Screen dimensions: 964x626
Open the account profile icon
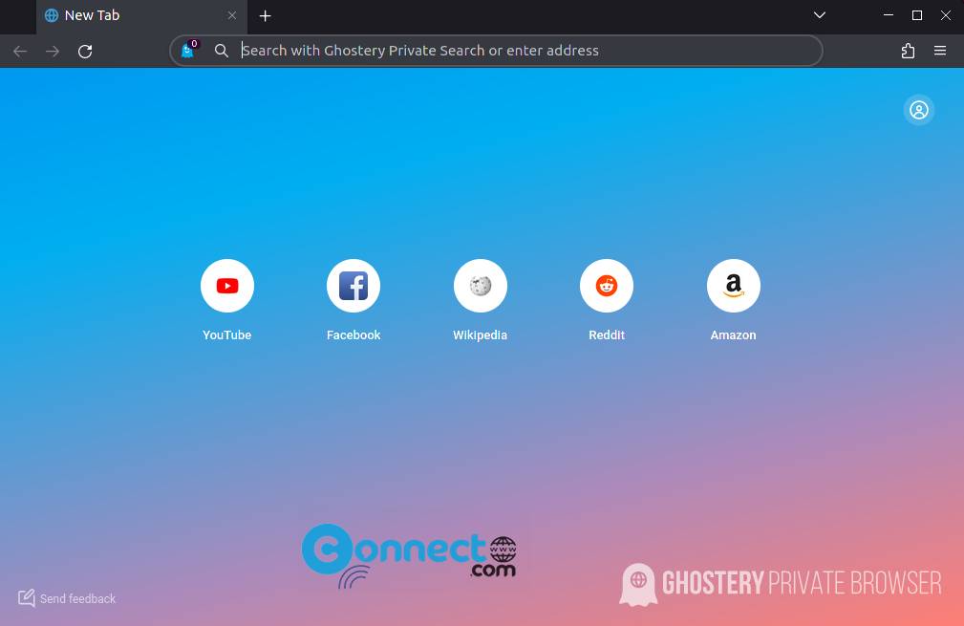pos(919,110)
